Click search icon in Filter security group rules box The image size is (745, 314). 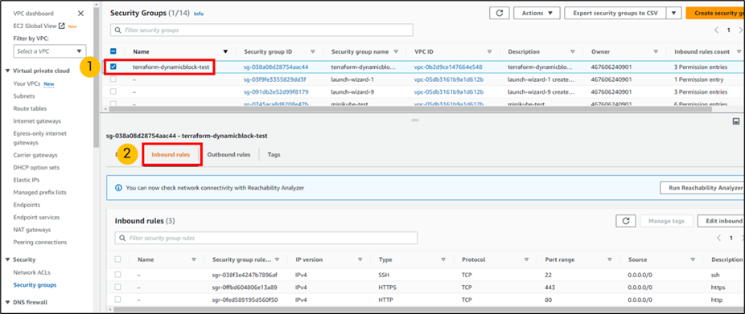pos(122,238)
